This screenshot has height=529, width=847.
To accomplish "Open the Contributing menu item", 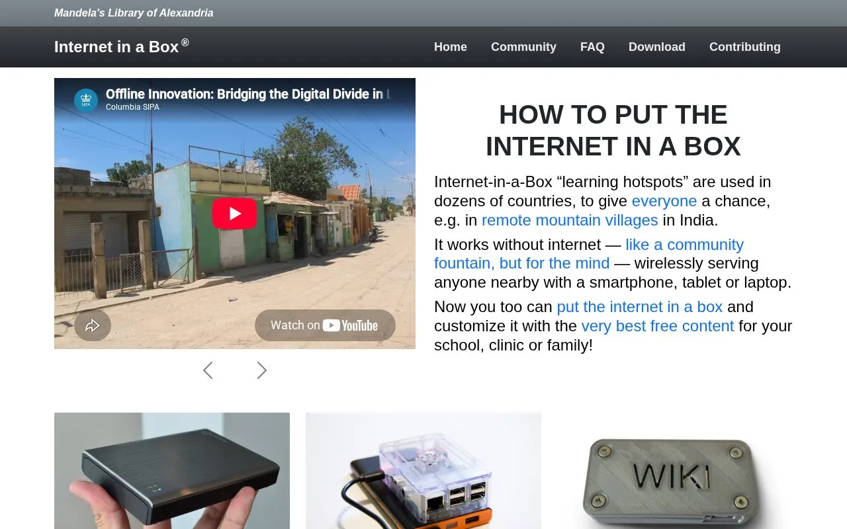I will pyautogui.click(x=745, y=47).
